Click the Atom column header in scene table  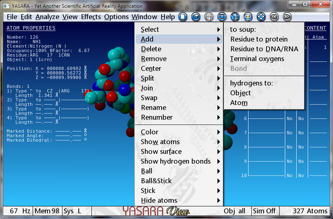(x=318, y=37)
